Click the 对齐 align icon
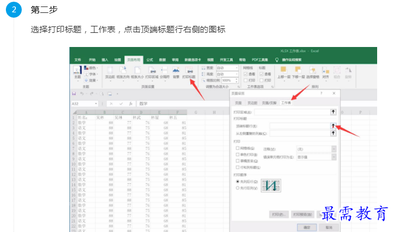Screen dimensions: 393x232 325,73
